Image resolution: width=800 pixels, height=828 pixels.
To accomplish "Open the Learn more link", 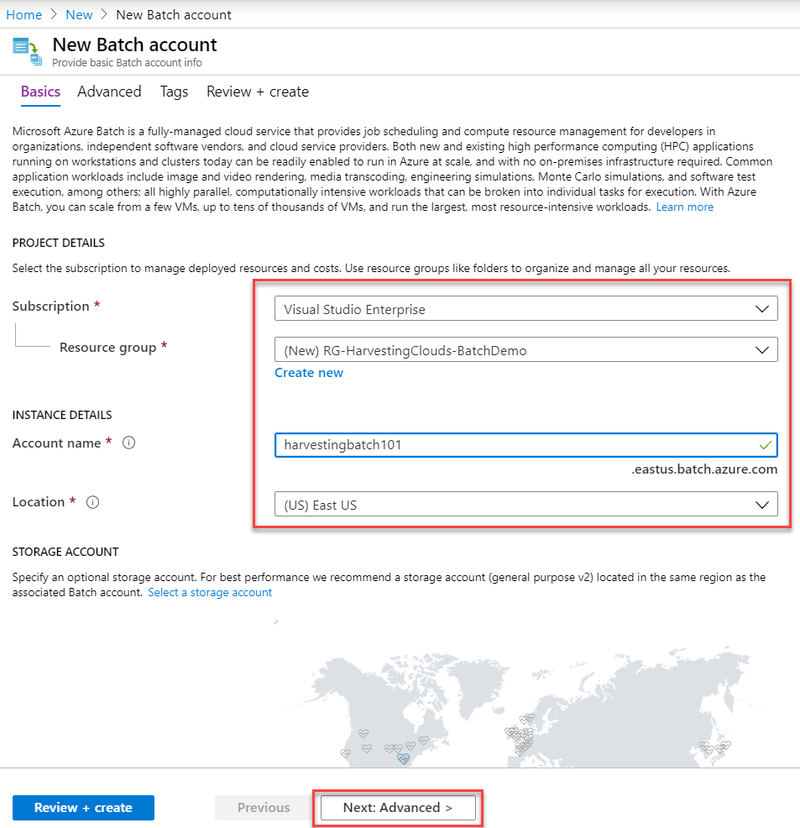I will tap(684, 207).
